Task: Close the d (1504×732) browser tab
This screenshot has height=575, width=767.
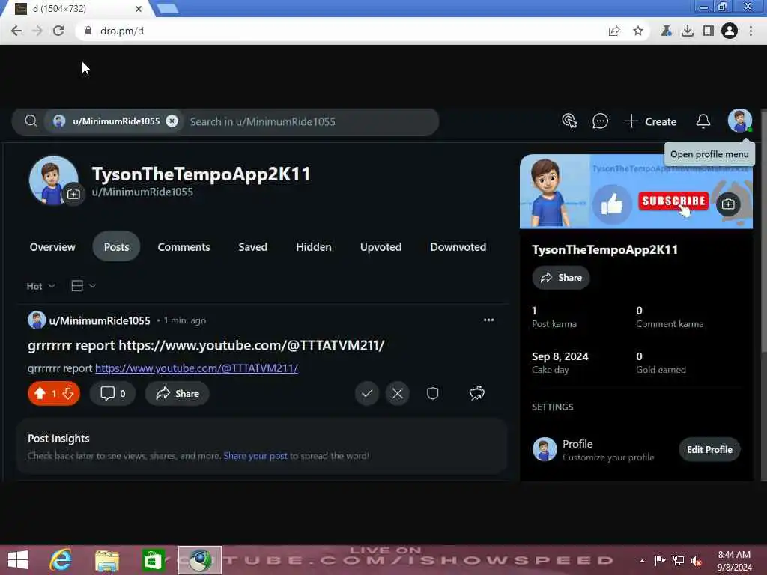Action: click(139, 9)
